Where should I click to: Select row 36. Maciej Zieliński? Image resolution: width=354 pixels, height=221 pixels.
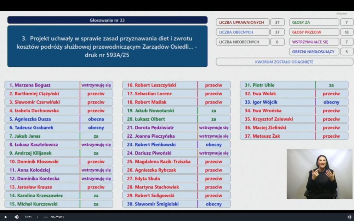point(294,127)
